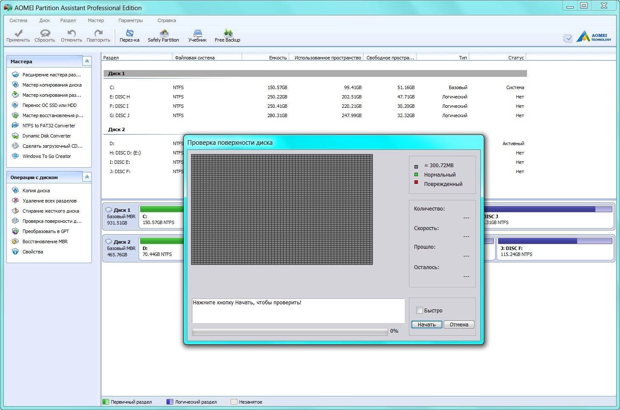
Task: Select the I: DISC E: partition row
Action: pyautogui.click(x=144, y=162)
